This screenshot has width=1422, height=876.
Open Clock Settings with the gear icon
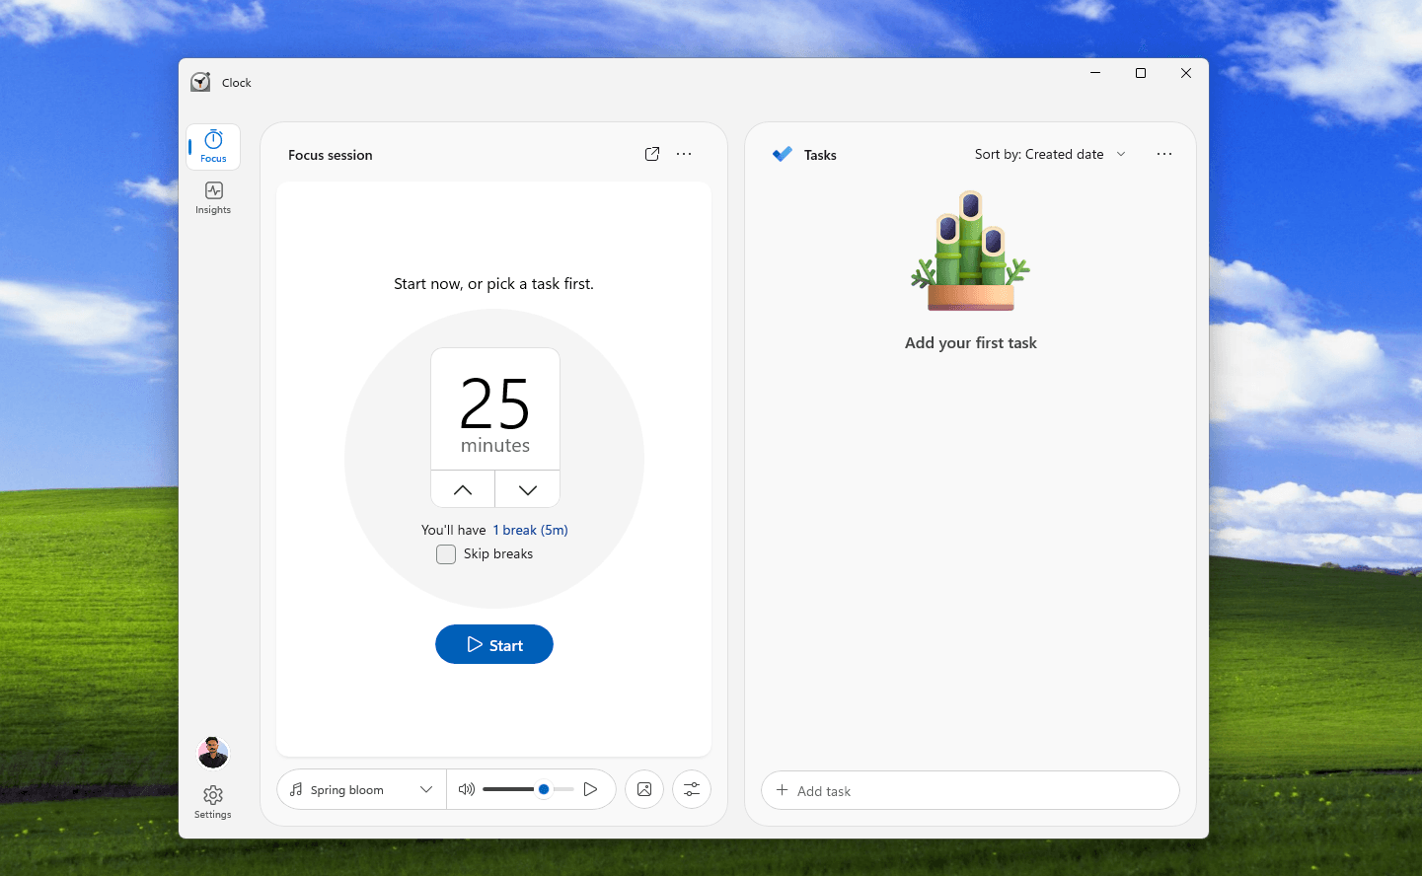click(212, 794)
